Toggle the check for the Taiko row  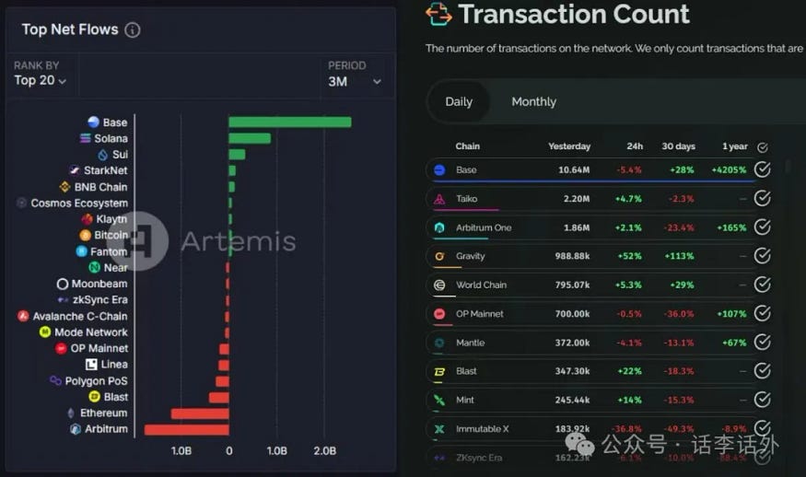[763, 198]
